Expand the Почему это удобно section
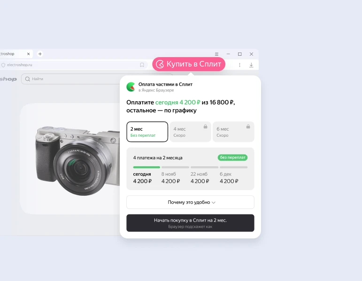Viewport: 362px width, 281px height. [x=190, y=202]
